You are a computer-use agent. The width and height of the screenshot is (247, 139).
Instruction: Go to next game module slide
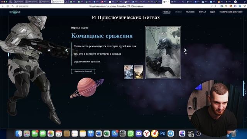185,50
